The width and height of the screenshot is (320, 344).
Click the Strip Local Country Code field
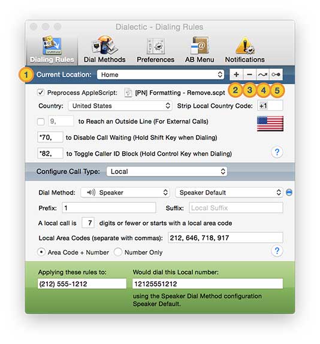coord(270,106)
